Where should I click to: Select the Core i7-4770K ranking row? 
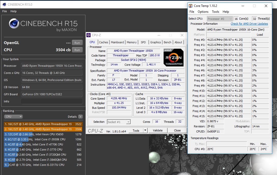pos(43,144)
